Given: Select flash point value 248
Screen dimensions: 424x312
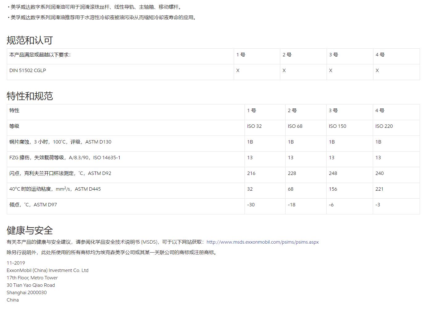Looking at the screenshot, I should [x=333, y=173].
